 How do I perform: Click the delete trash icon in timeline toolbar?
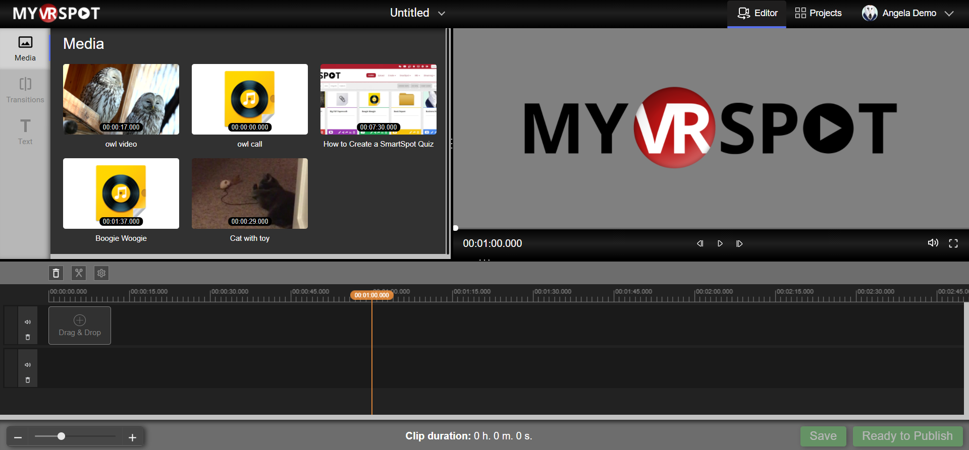click(56, 273)
